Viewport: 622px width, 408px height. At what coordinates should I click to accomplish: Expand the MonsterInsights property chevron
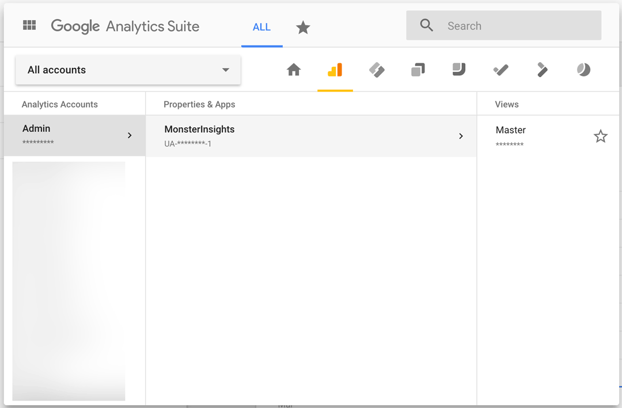pyautogui.click(x=461, y=136)
